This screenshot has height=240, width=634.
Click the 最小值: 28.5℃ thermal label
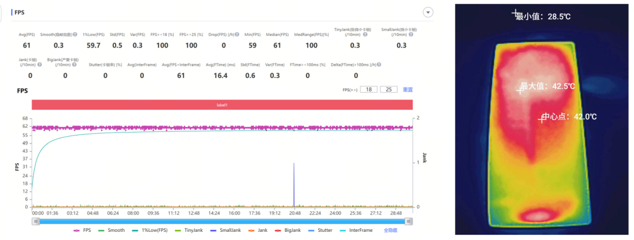[543, 16]
